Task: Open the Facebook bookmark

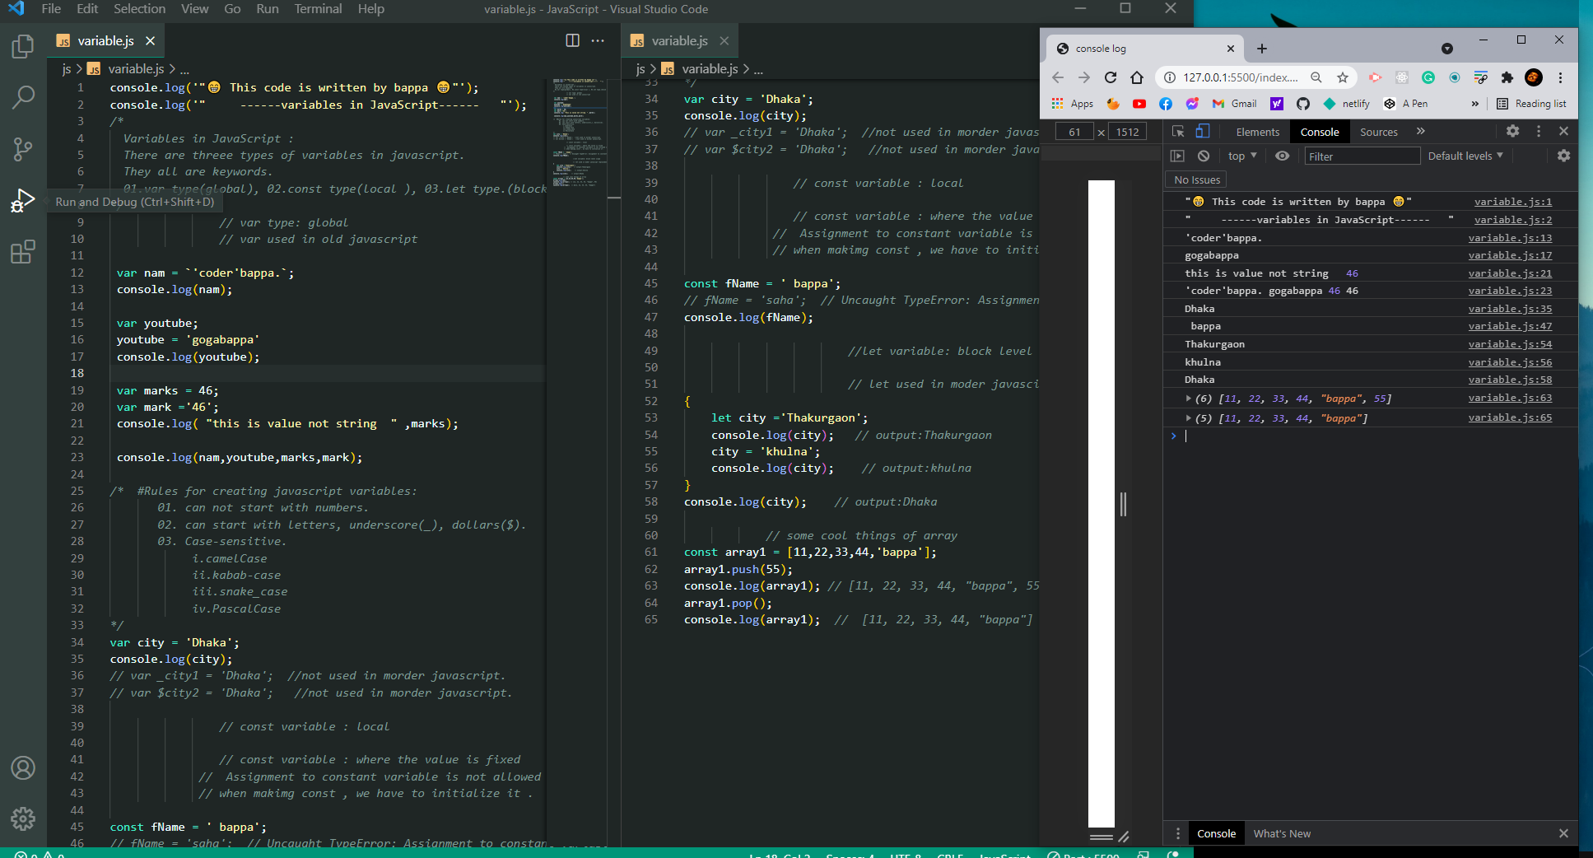Action: [1166, 104]
